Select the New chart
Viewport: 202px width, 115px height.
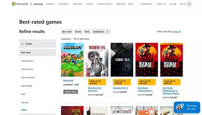[x=23, y=94]
